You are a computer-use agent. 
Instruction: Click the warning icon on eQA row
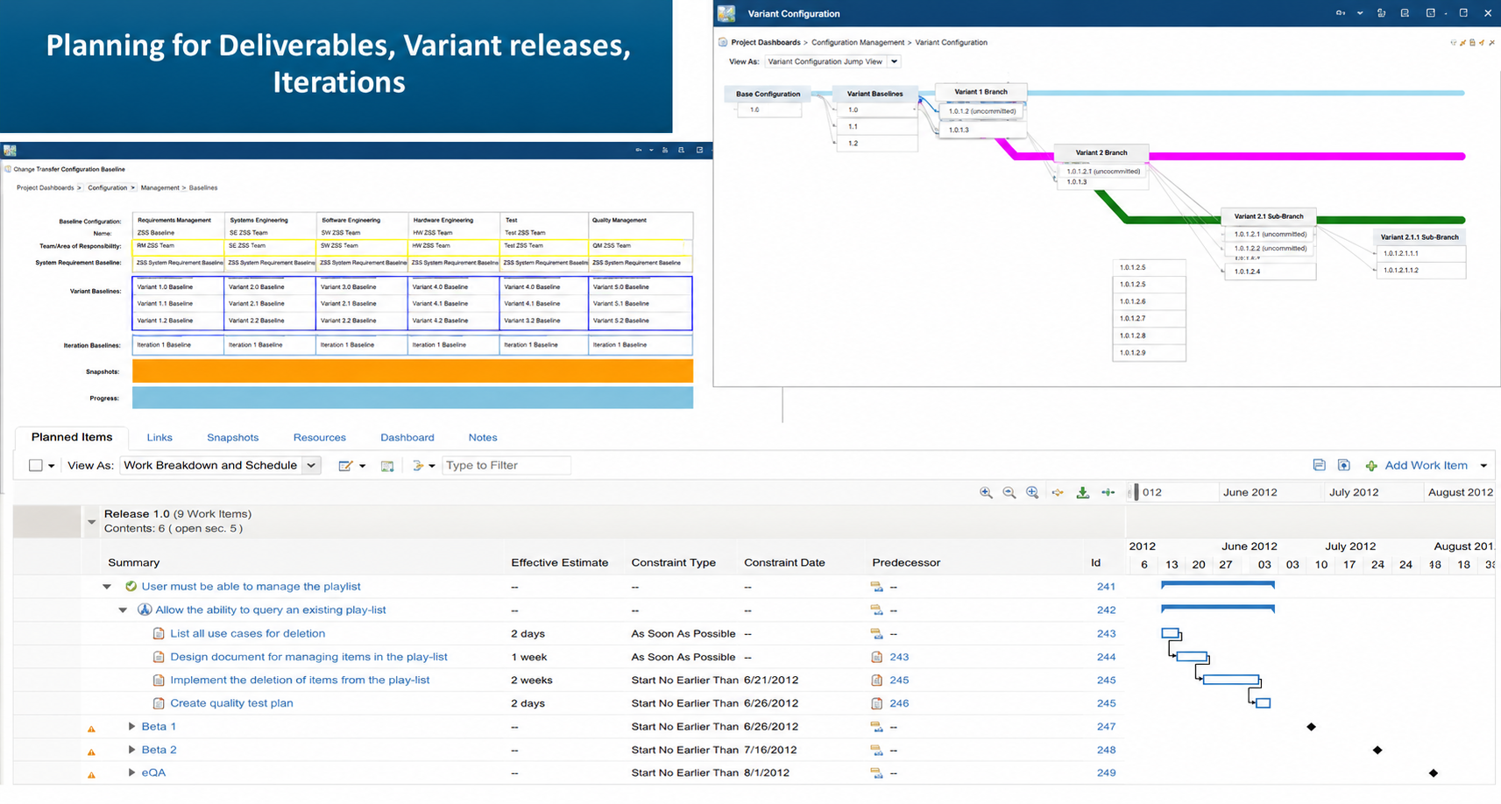(91, 775)
